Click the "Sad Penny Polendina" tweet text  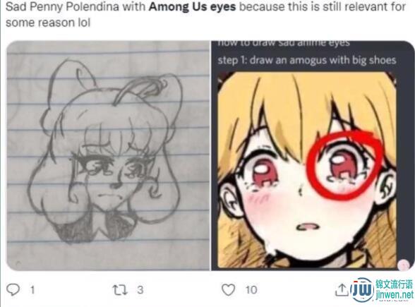coord(62,7)
